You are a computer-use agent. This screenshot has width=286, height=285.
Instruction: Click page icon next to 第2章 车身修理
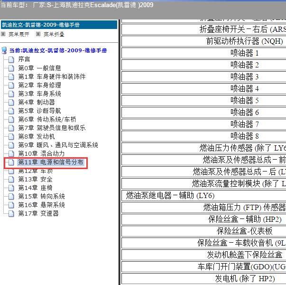pyautogui.click(x=11, y=85)
